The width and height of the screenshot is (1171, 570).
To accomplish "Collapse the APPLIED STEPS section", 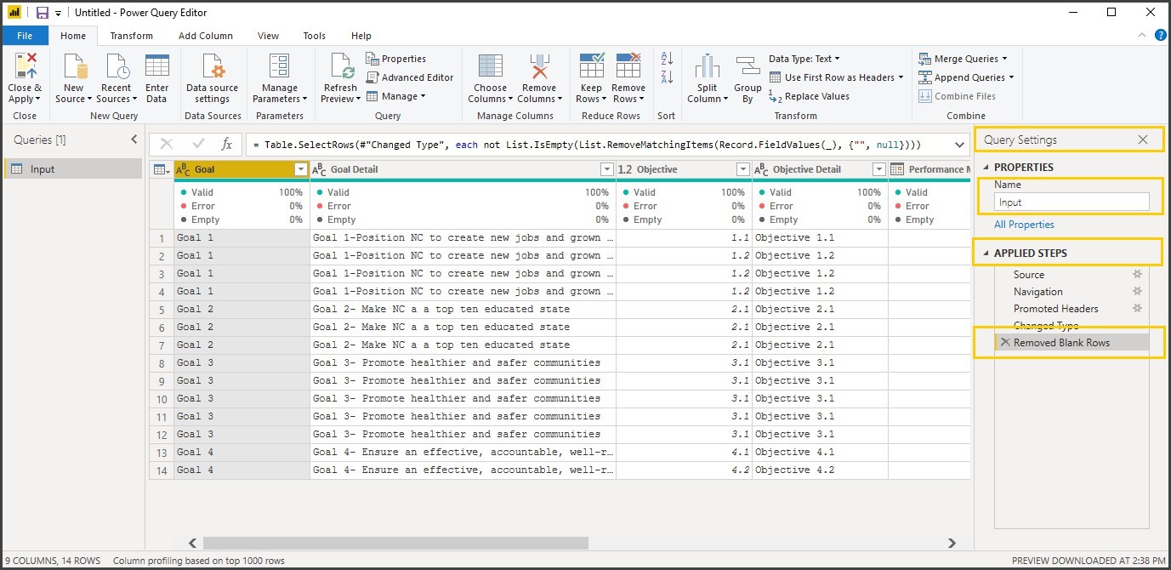I will [x=986, y=254].
